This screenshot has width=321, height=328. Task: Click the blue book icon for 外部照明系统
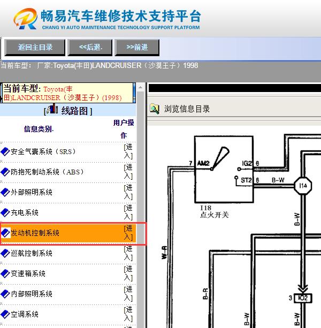point(5,192)
